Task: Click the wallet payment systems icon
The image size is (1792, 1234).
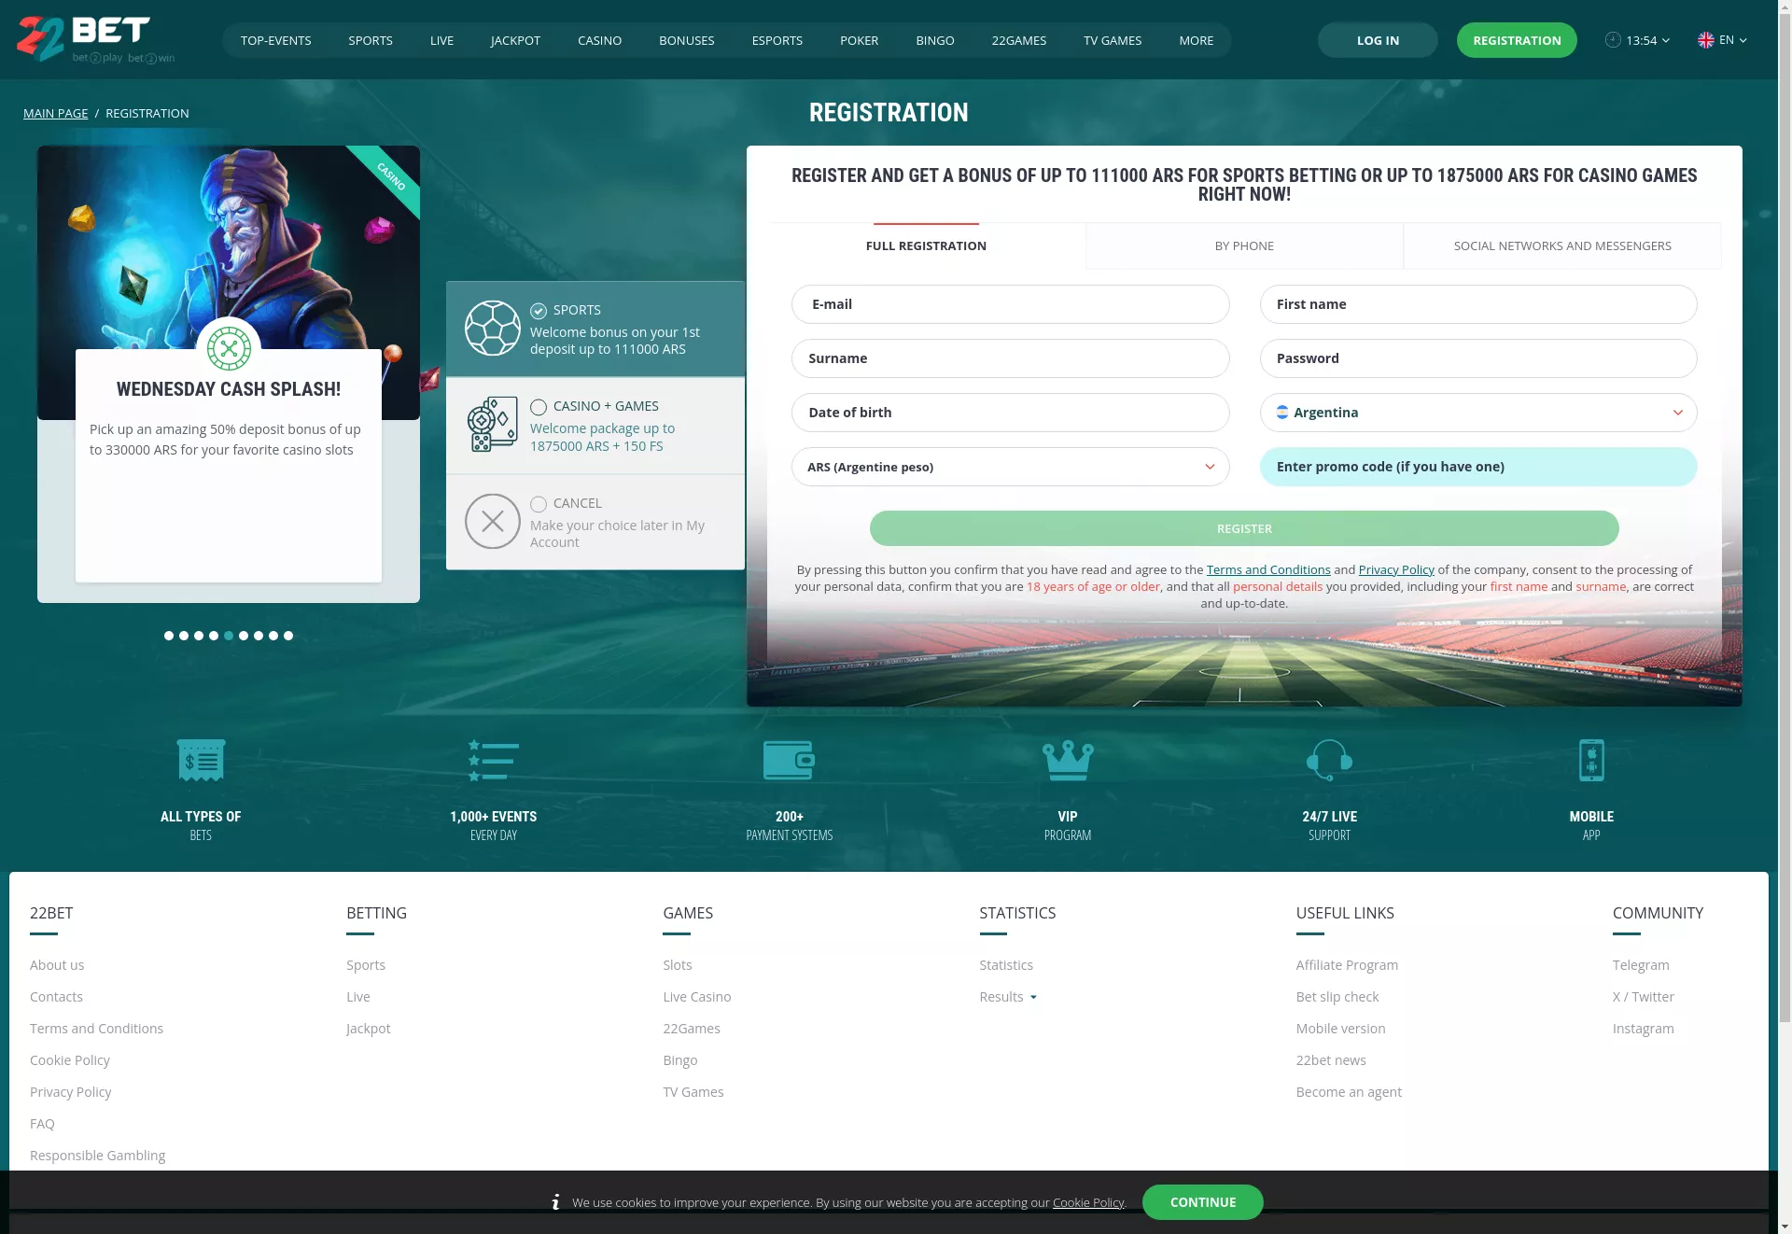Action: pyautogui.click(x=789, y=760)
